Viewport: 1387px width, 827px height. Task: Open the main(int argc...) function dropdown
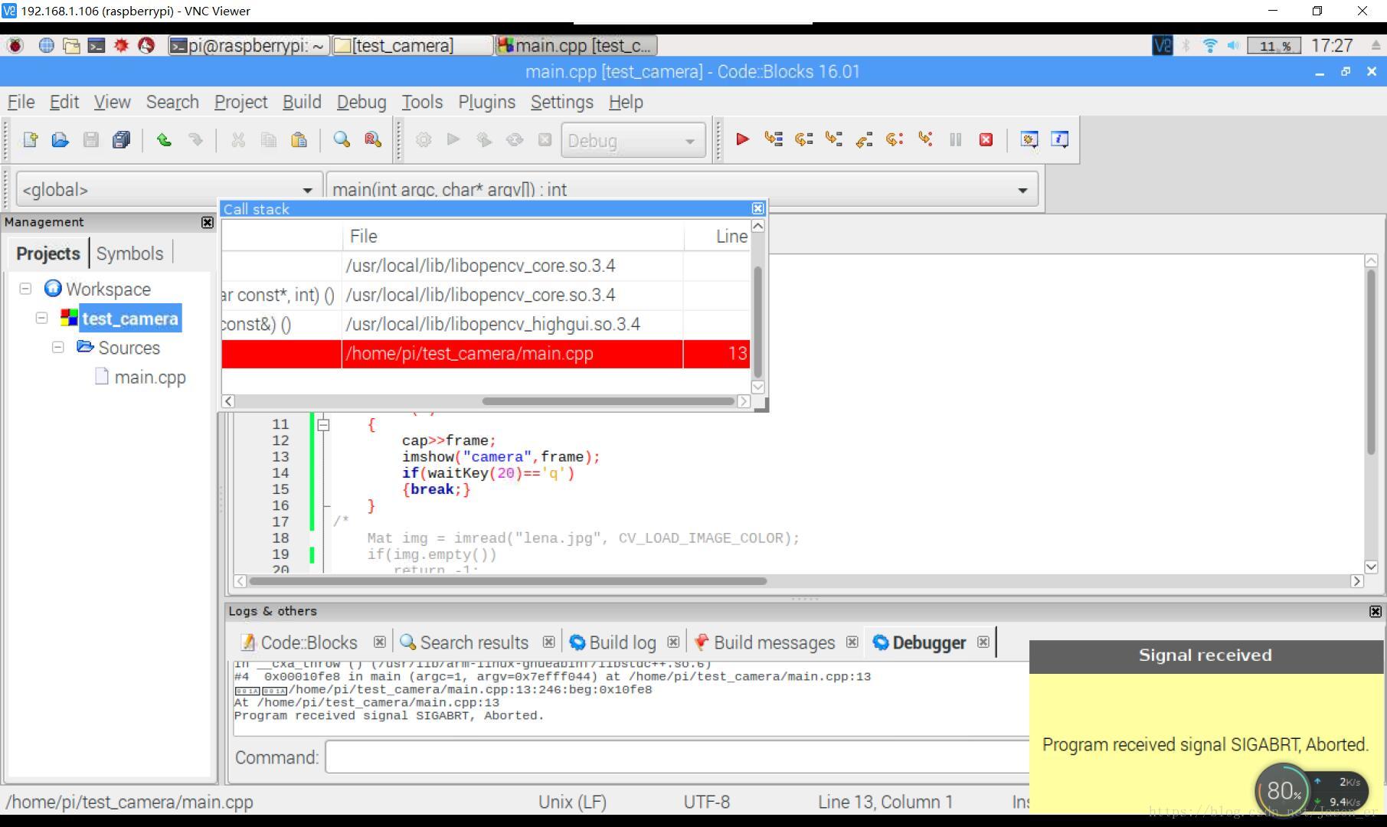point(682,189)
